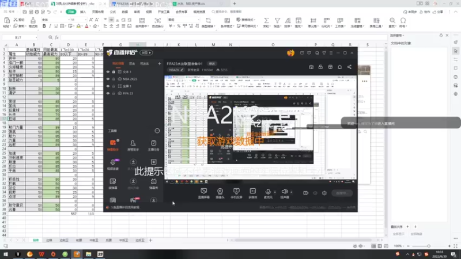Click the font color A icon
This screenshot has width=461, height=259.
pos(86,26)
